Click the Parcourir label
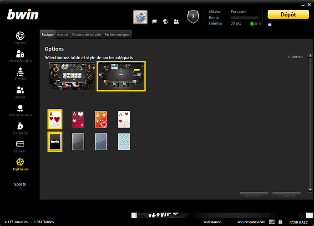Viewport: 314px width, 226px height. pos(239,11)
